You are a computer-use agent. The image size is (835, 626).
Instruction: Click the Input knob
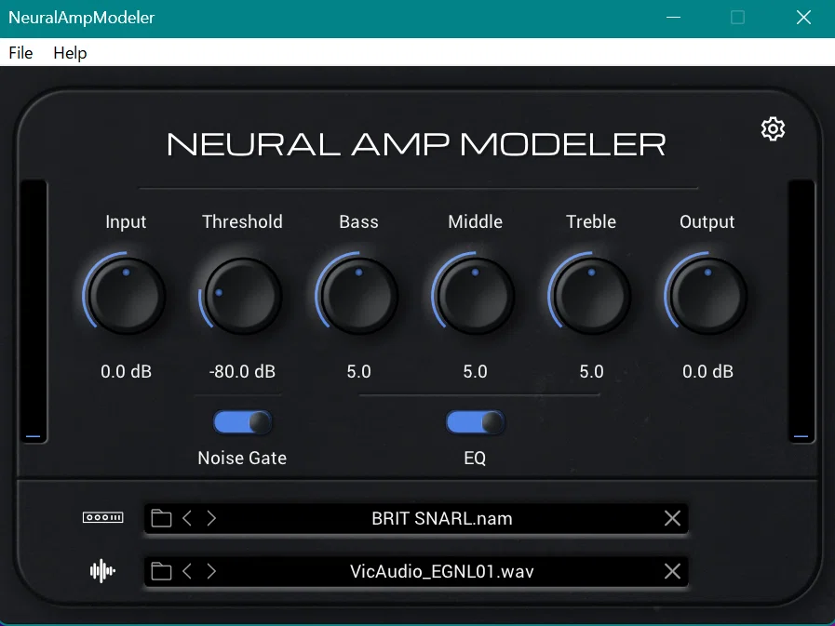click(x=126, y=296)
